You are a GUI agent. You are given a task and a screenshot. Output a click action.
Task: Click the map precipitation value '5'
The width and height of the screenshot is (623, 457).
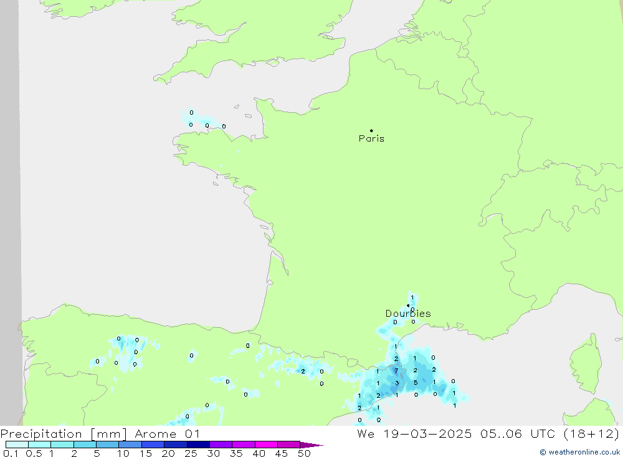[x=416, y=383]
